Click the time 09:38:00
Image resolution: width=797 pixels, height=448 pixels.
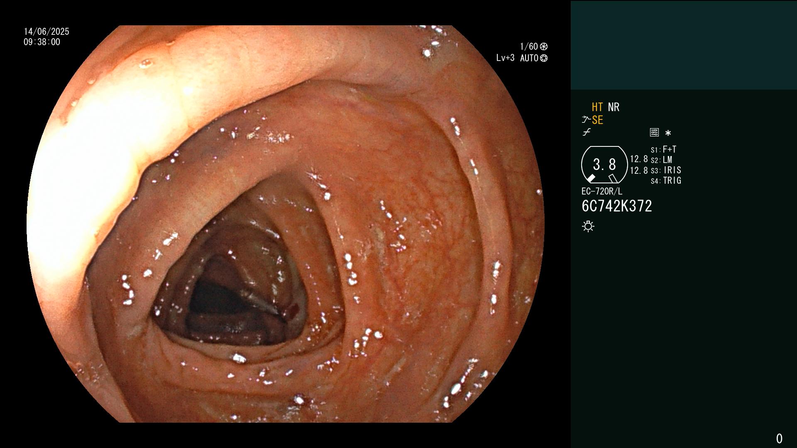click(42, 42)
